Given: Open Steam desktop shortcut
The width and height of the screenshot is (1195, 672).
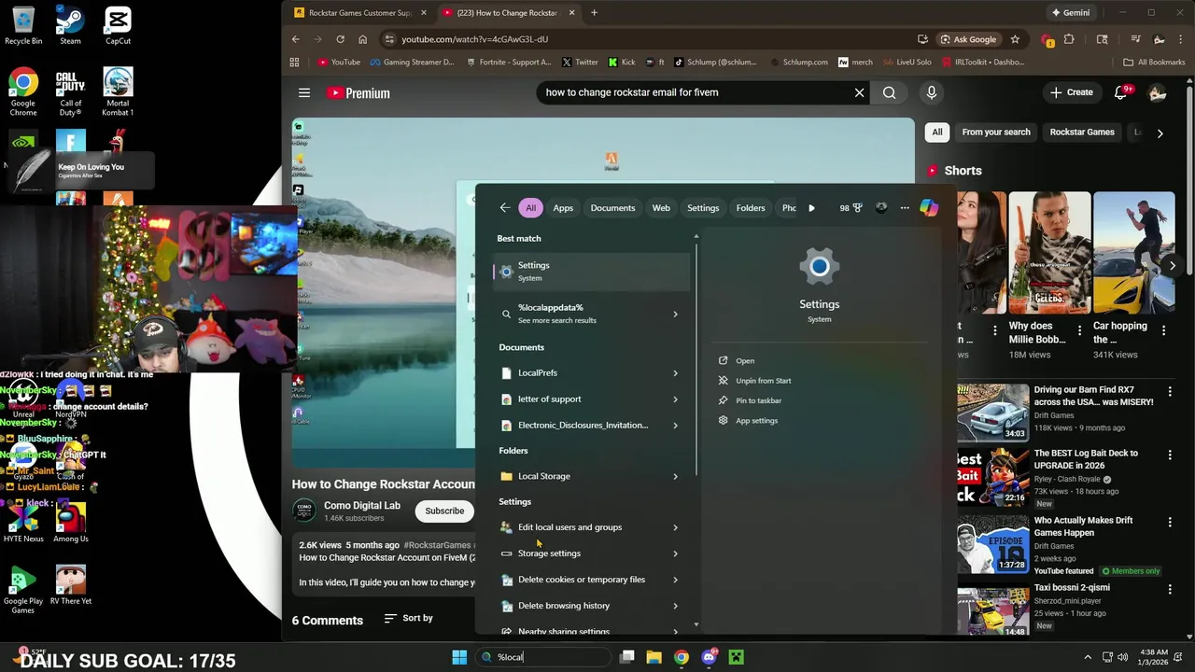Looking at the screenshot, I should click(70, 25).
